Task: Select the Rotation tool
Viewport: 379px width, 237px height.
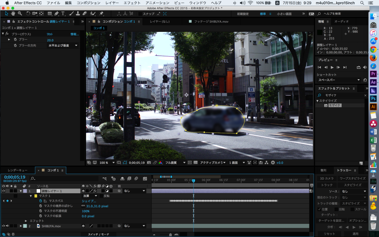Action: coord(28,14)
